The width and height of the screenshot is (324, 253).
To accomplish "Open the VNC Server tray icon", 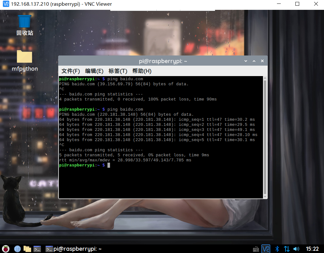I will 266,249.
